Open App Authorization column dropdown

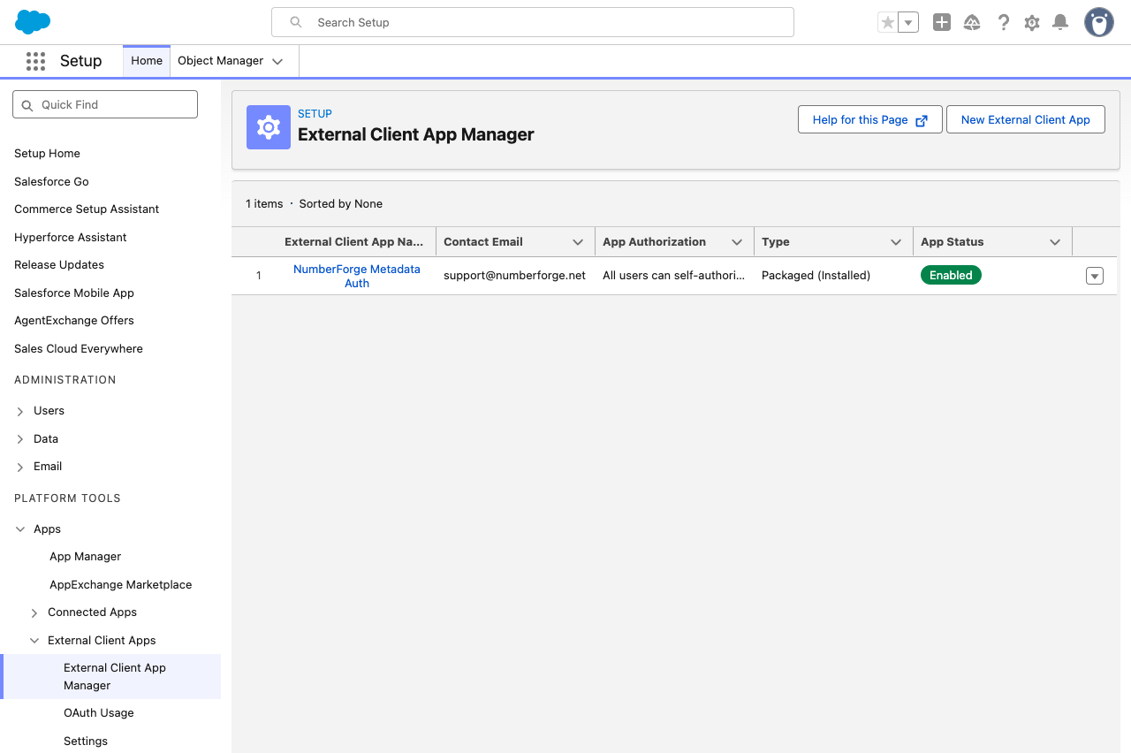click(x=737, y=242)
